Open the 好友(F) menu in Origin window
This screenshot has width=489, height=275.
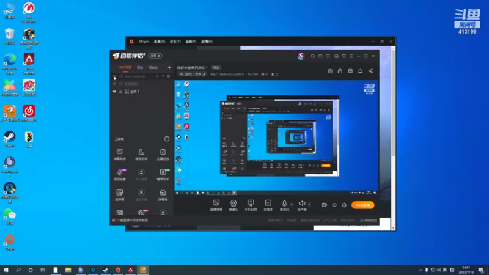coord(175,42)
